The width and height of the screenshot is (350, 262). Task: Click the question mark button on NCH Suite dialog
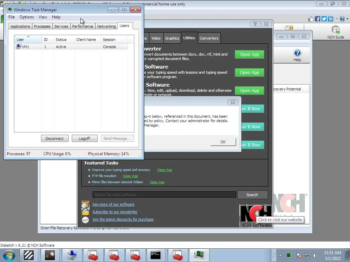255,24
